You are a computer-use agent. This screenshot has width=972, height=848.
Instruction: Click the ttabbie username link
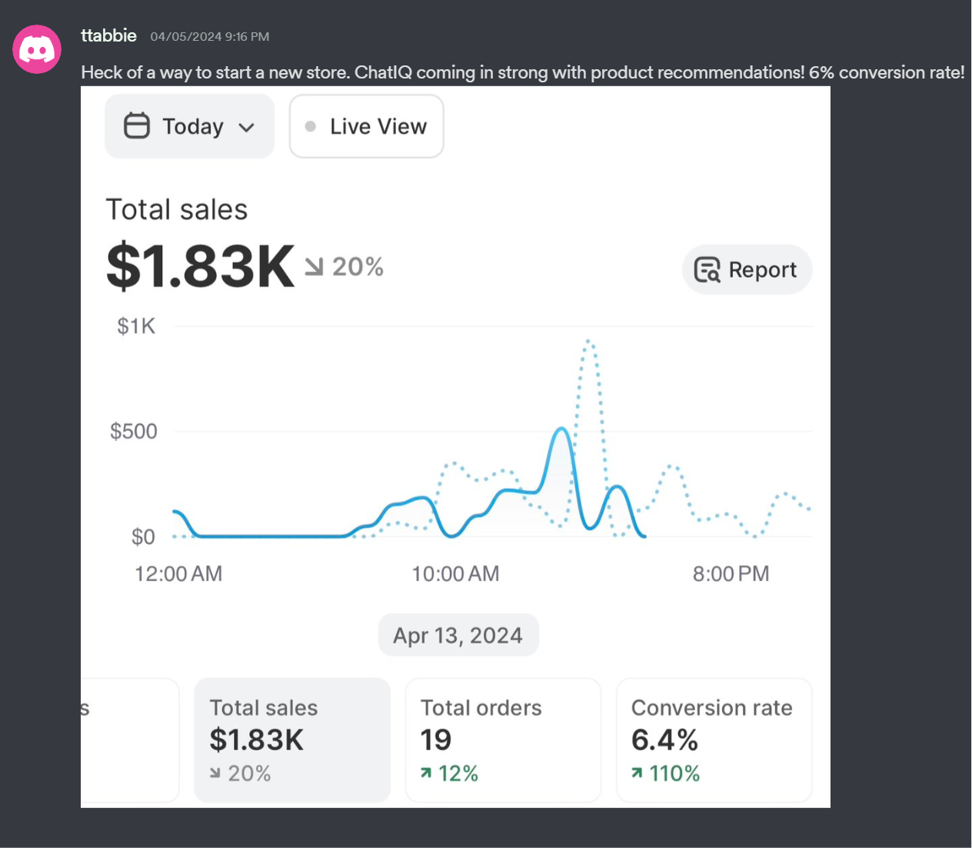point(109,35)
